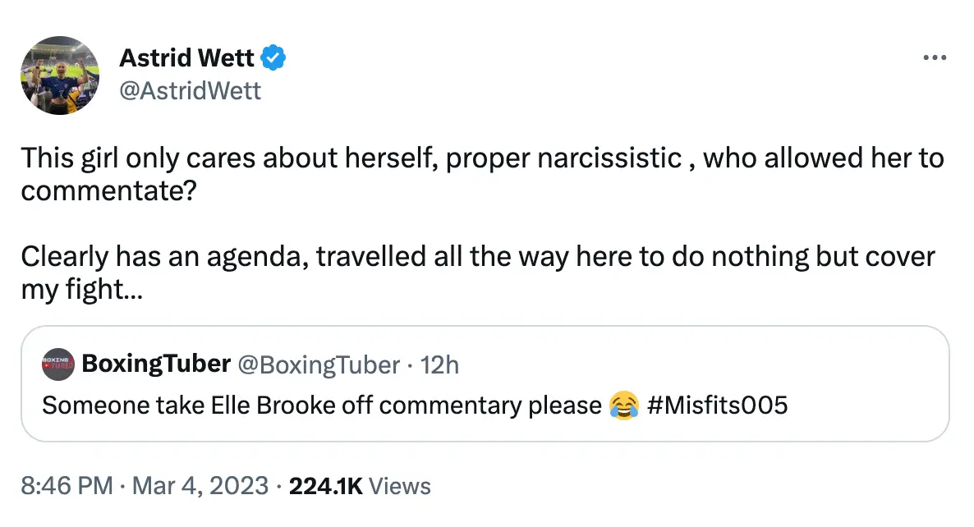Open the @AstridWett handle link
Screen dimensions: 974x527
[191, 90]
